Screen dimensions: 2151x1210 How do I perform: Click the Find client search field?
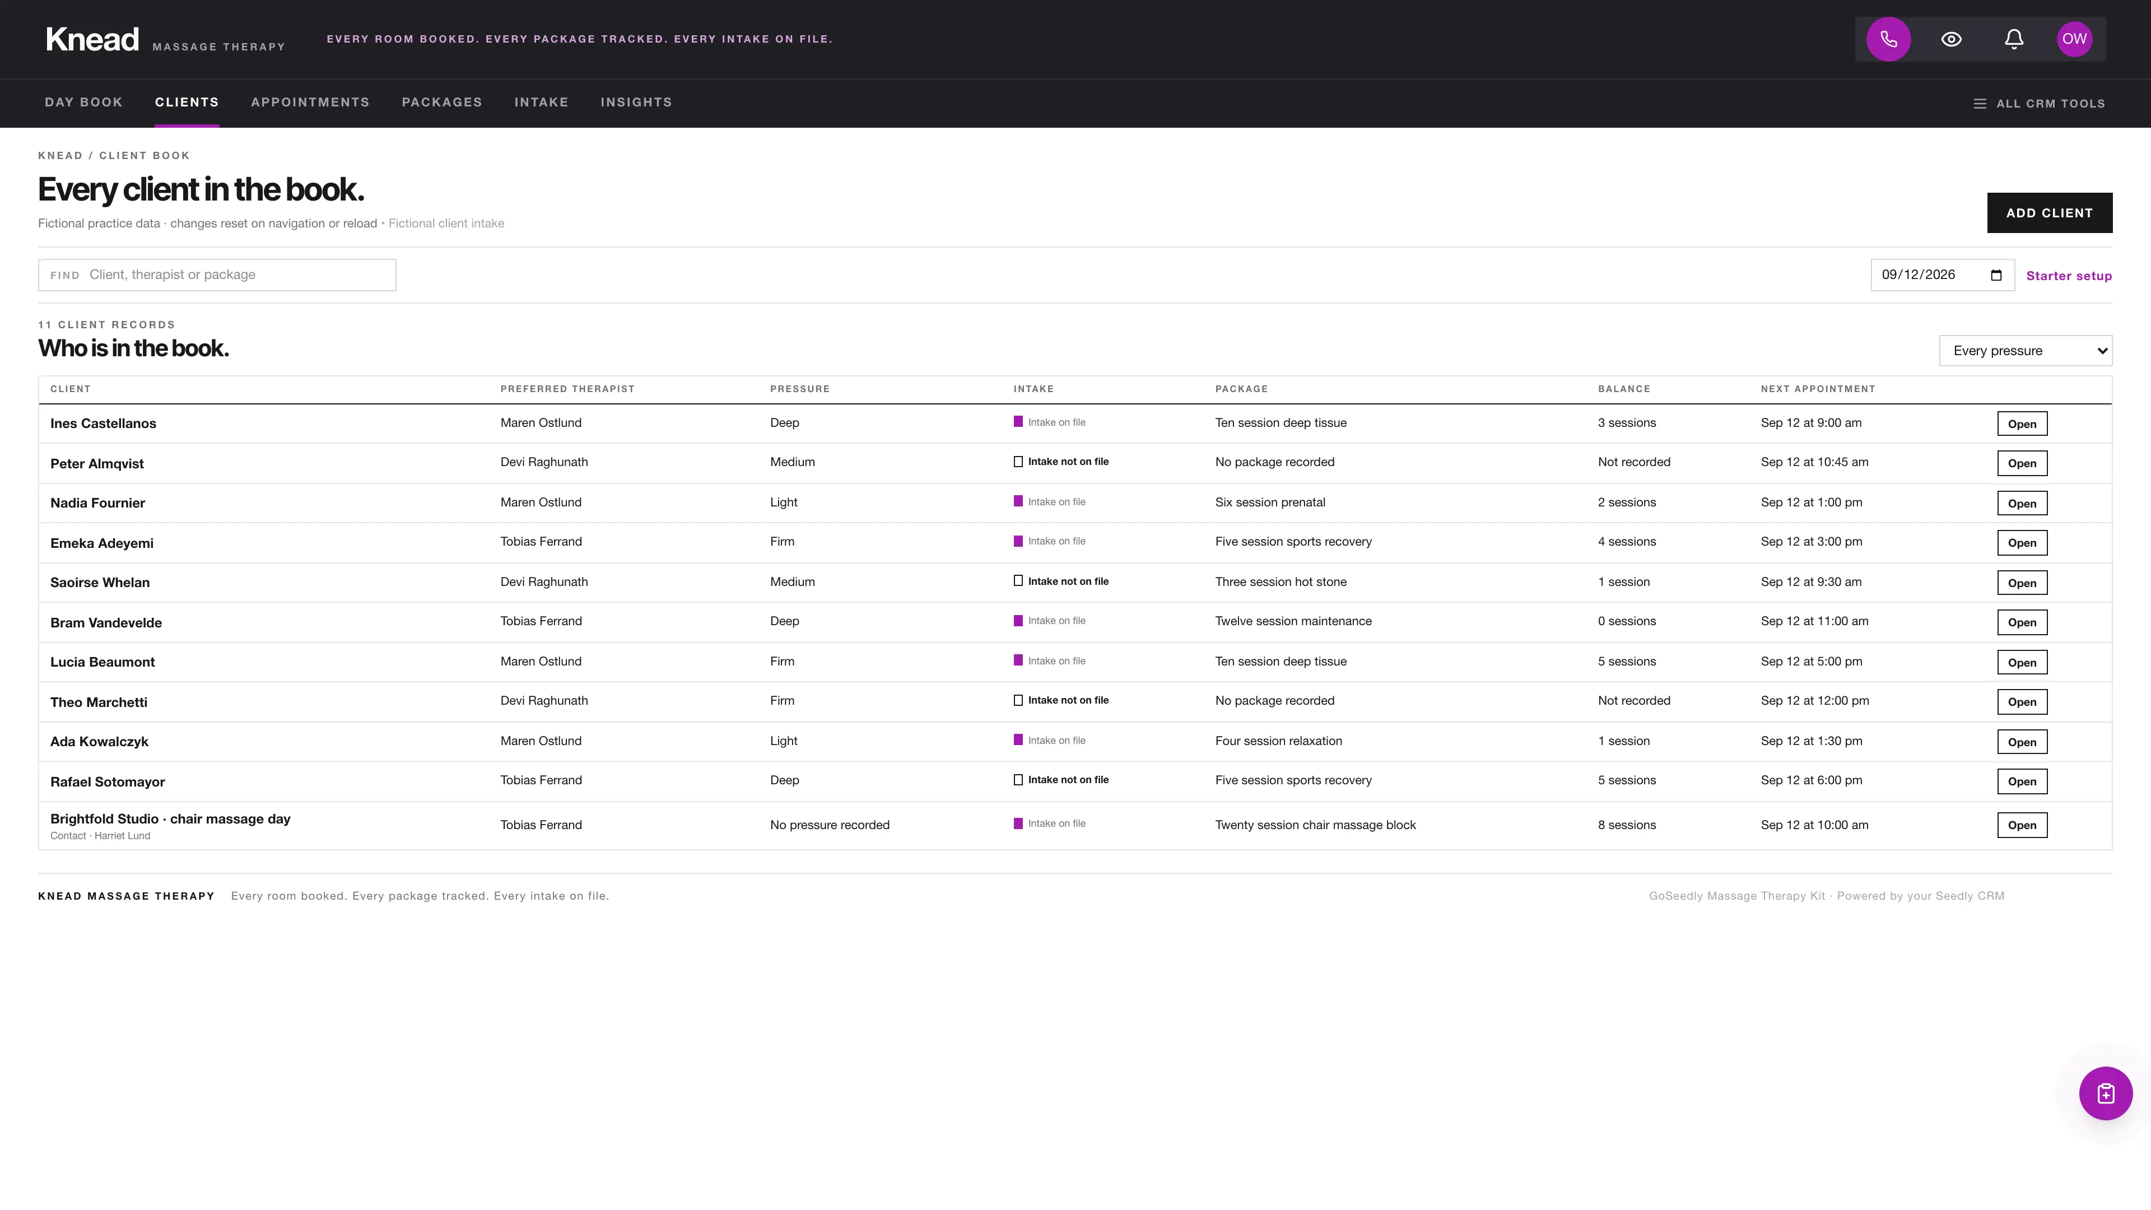pyautogui.click(x=217, y=274)
